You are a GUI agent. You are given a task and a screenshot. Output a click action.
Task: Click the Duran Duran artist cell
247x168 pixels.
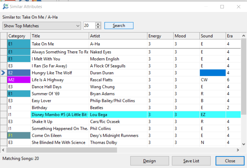tap(118, 73)
